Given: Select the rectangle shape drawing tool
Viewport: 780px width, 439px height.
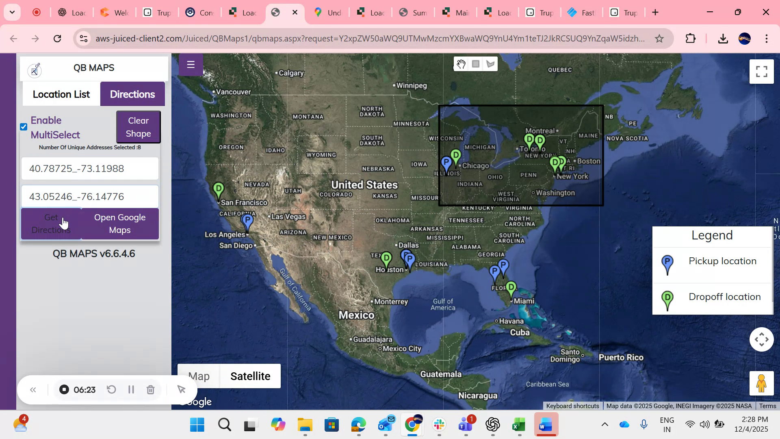Looking at the screenshot, I should click(x=476, y=64).
